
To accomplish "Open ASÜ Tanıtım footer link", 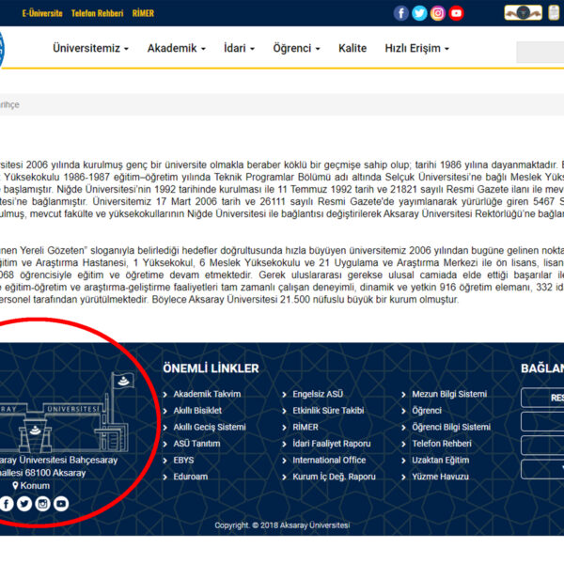I will [x=196, y=444].
